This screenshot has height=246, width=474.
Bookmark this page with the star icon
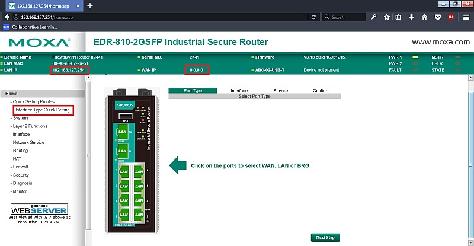(386, 17)
